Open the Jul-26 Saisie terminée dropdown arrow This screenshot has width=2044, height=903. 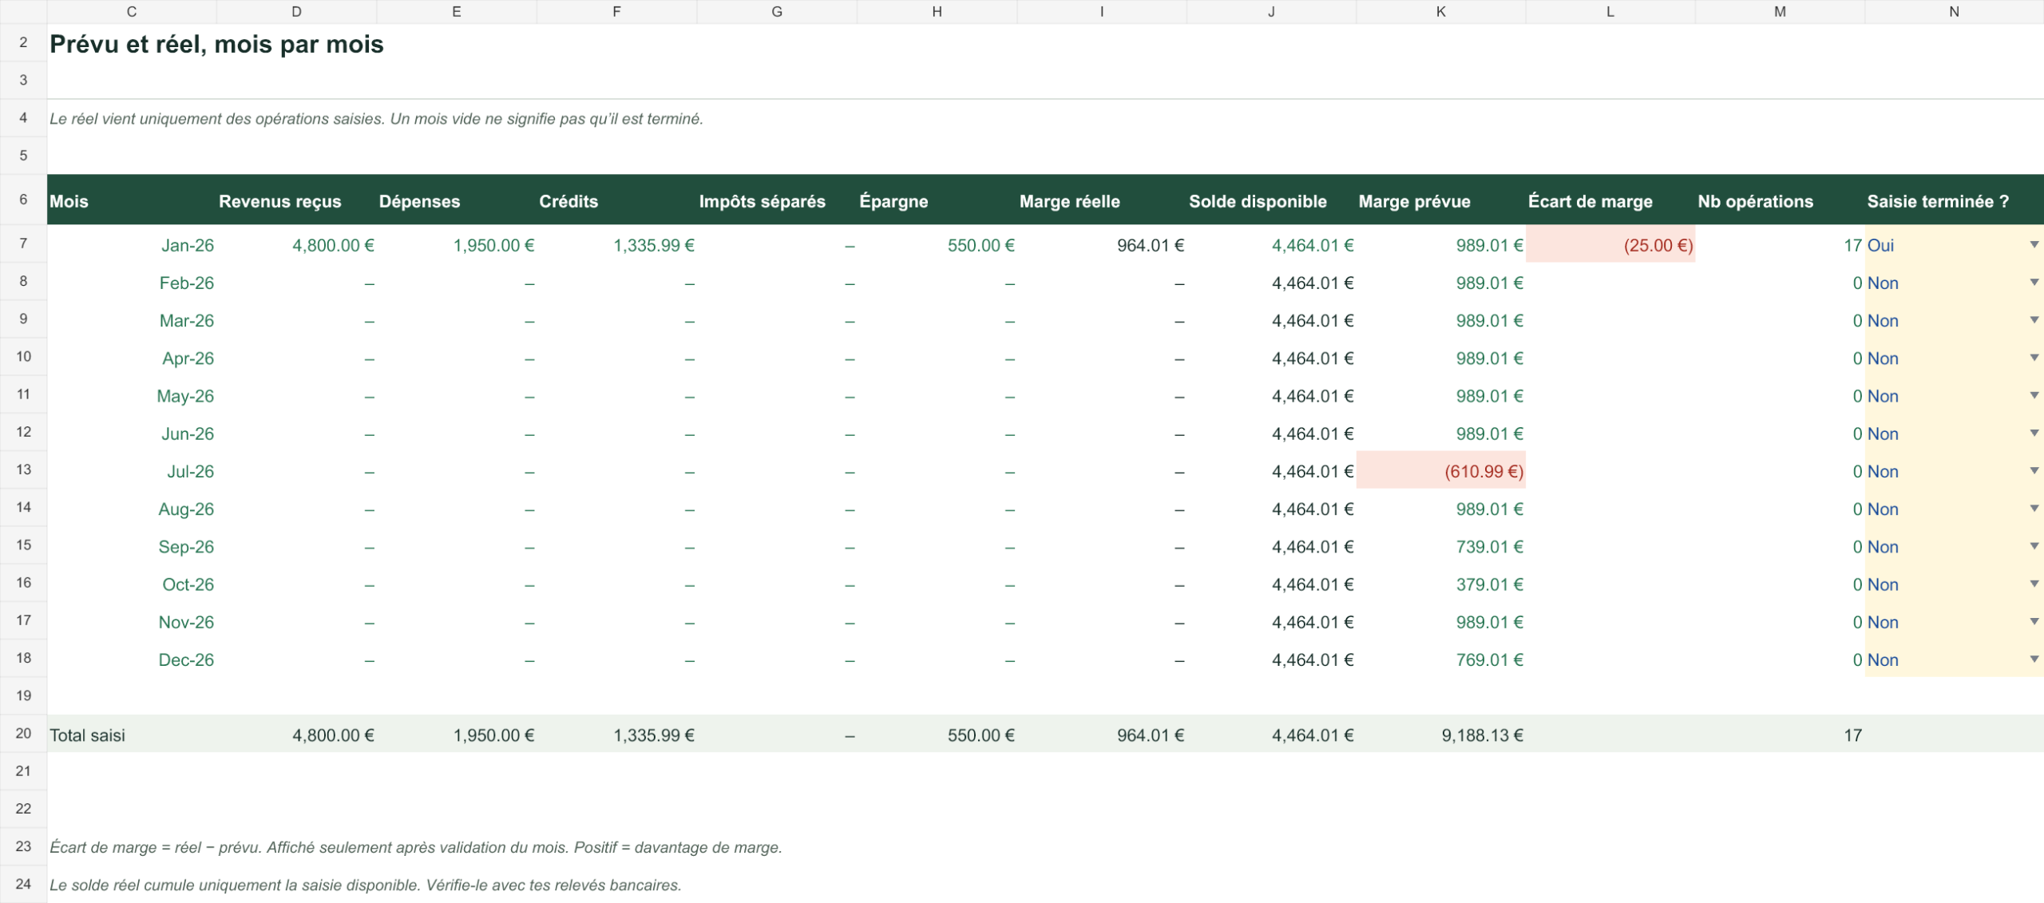click(x=2034, y=471)
